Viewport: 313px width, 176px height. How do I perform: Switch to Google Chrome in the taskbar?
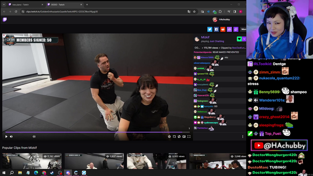[44, 173]
